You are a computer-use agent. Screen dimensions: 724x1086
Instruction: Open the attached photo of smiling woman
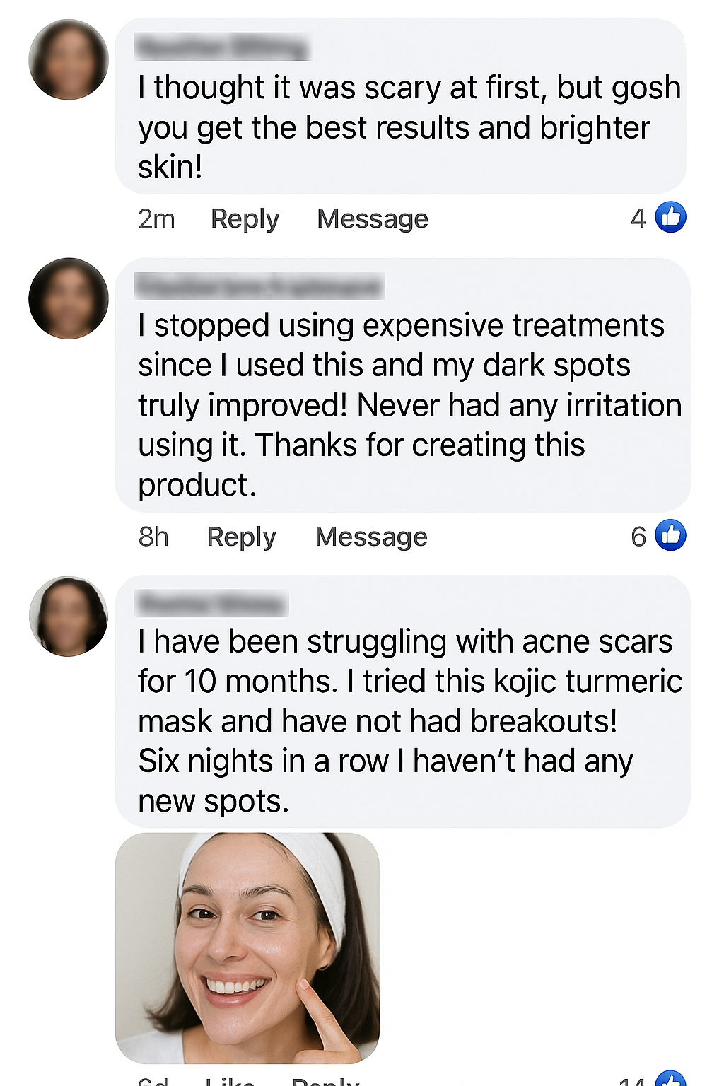[247, 947]
